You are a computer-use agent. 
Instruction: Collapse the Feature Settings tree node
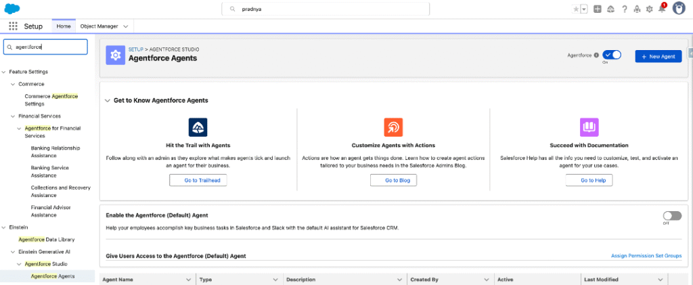(4, 72)
